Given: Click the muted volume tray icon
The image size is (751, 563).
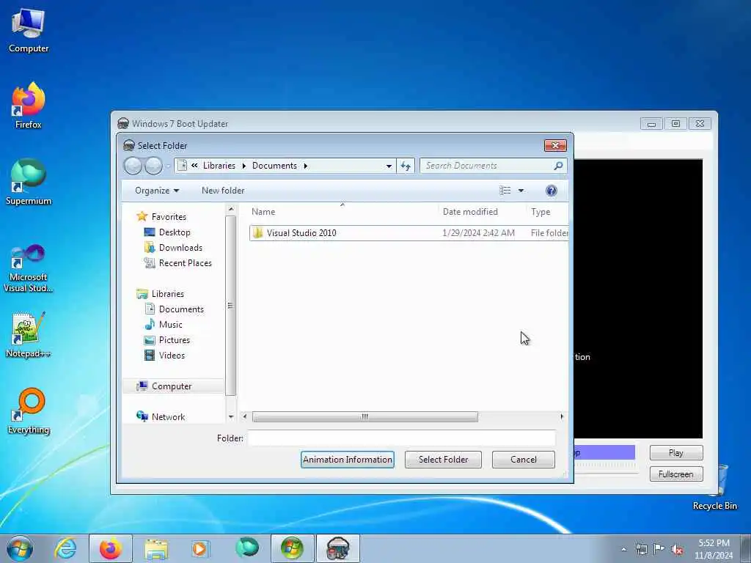Looking at the screenshot, I should coord(677,549).
